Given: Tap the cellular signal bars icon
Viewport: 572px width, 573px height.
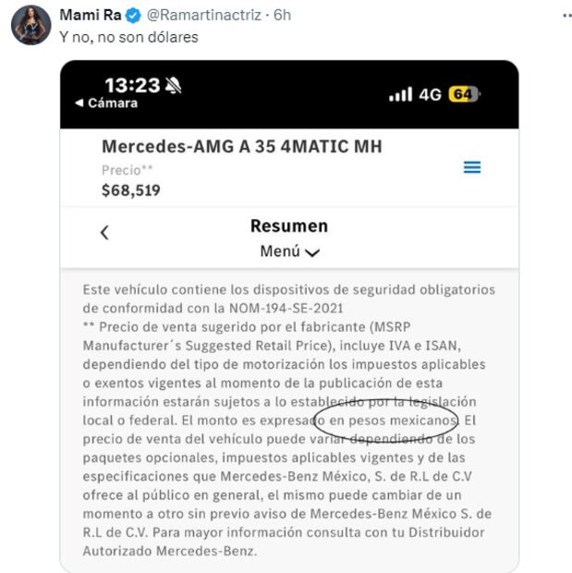Looking at the screenshot, I should click(x=400, y=94).
